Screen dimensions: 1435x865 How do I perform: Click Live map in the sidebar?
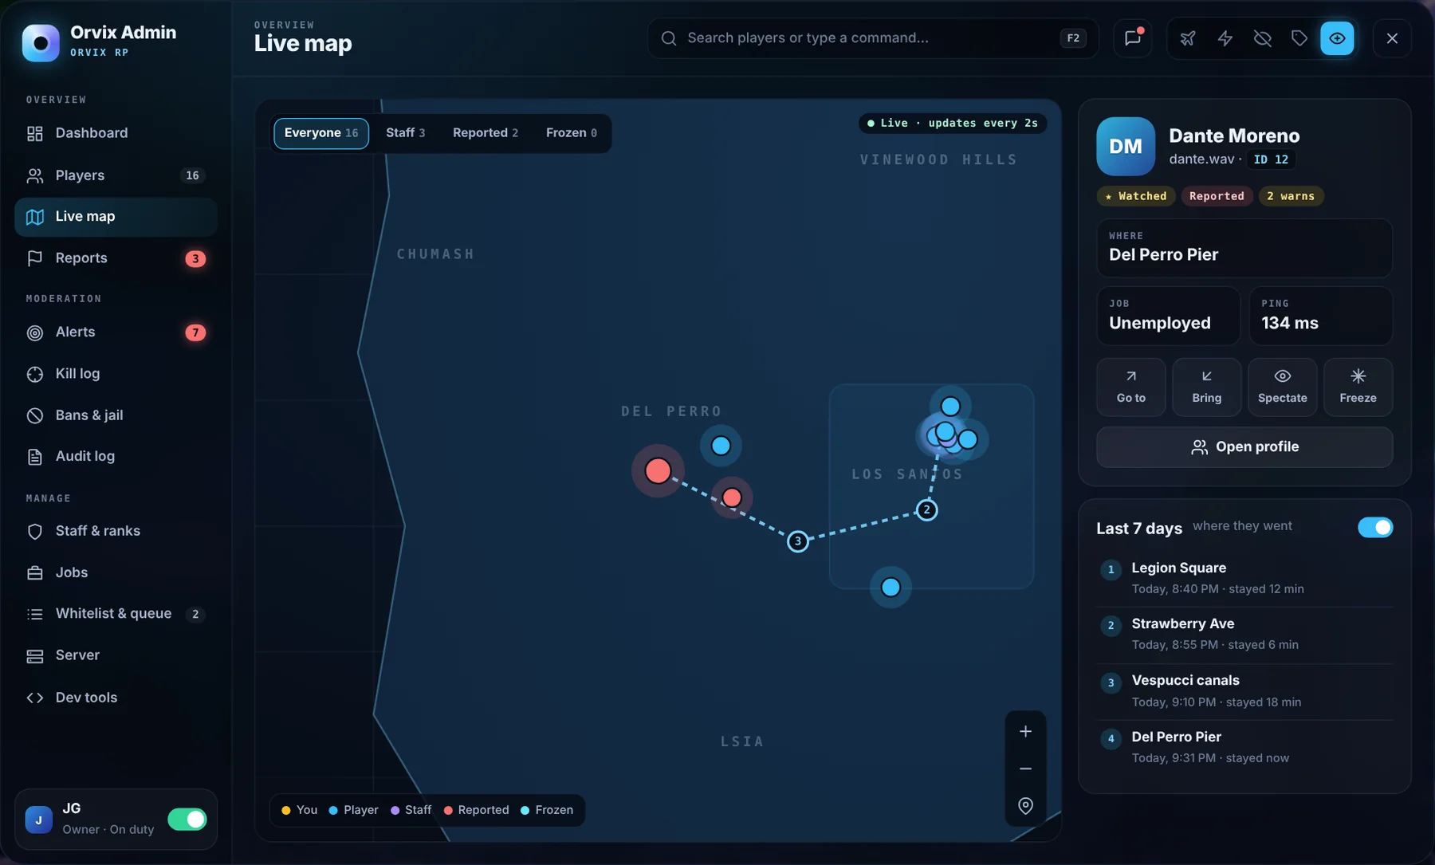click(x=116, y=217)
